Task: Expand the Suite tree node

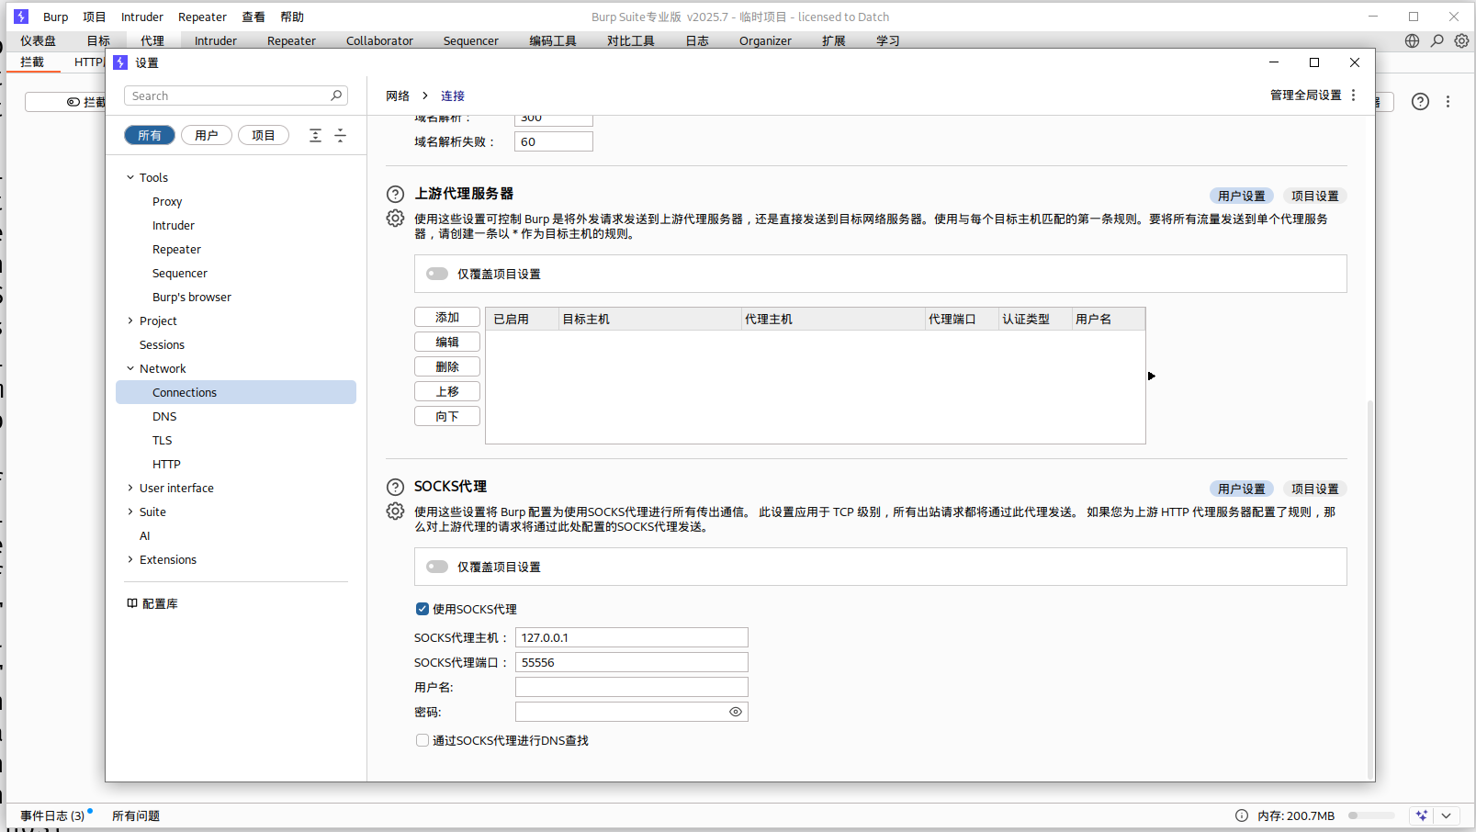Action: [130, 512]
